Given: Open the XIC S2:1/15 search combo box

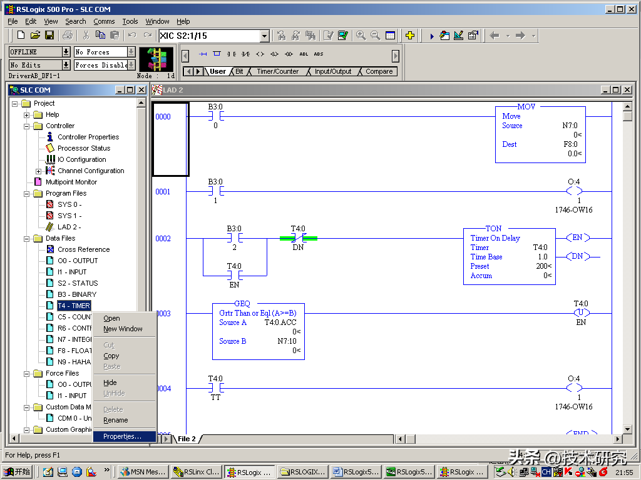Looking at the screenshot, I should [x=264, y=36].
